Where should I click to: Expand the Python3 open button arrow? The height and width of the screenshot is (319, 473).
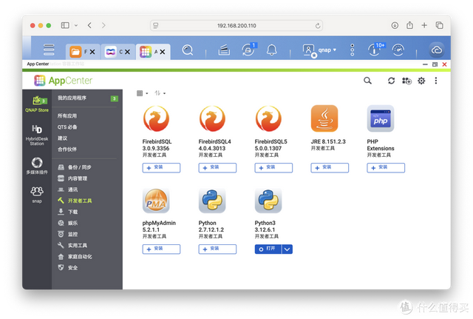click(287, 249)
